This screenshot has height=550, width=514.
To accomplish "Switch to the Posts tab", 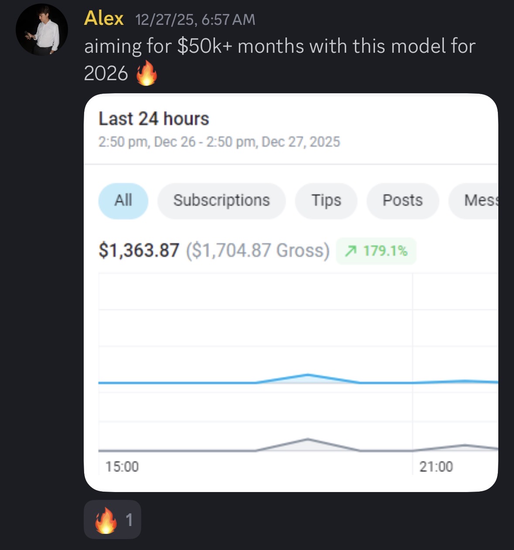I will 402,200.
